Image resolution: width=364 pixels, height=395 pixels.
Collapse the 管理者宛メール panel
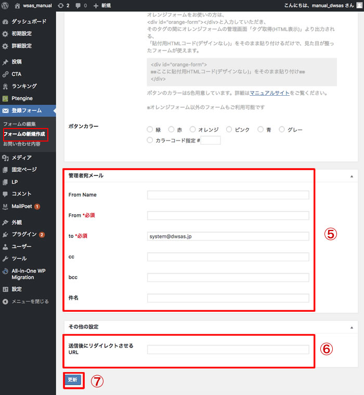tap(352, 177)
